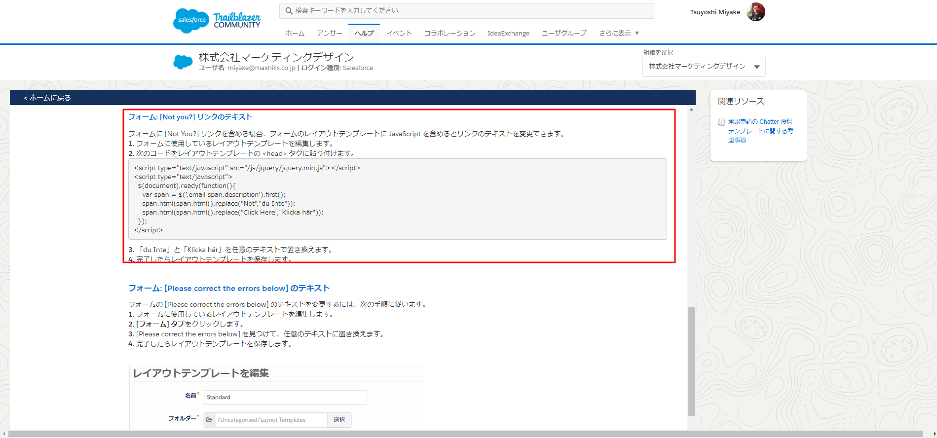Screen dimensions: 937x438
Task: Click the vertical scrollbar of the article
Action: (691, 361)
